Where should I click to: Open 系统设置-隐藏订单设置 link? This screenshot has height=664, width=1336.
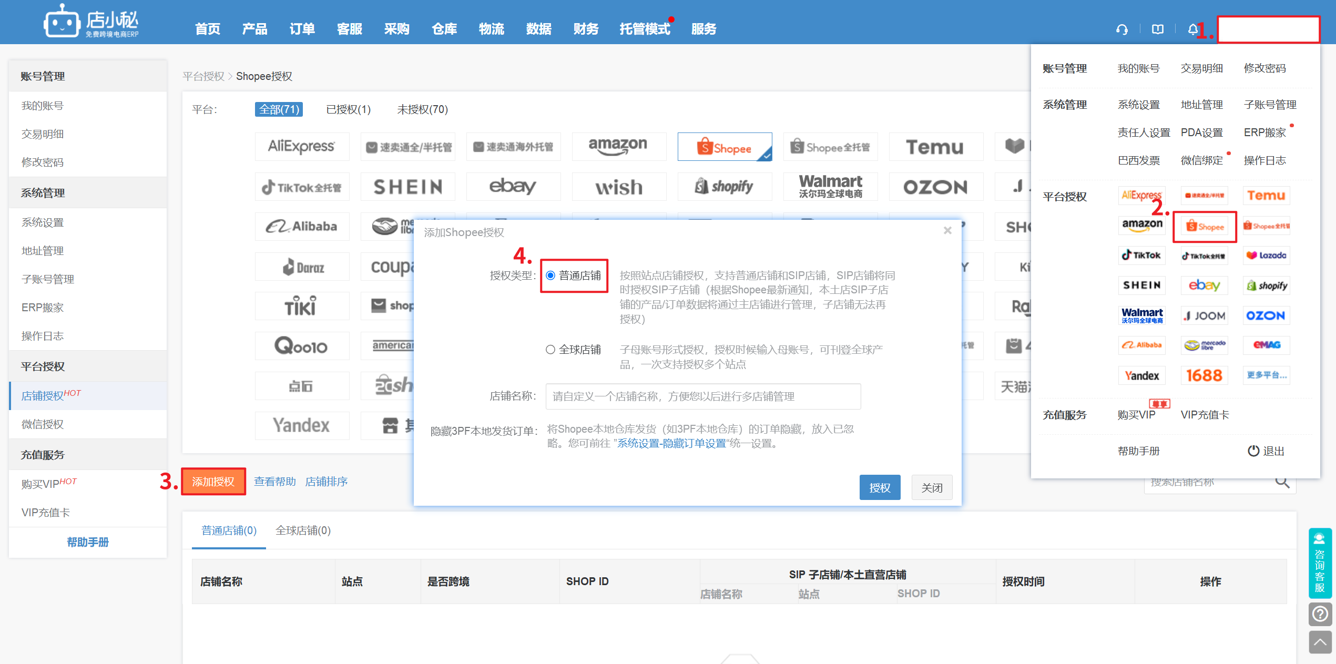(x=671, y=444)
